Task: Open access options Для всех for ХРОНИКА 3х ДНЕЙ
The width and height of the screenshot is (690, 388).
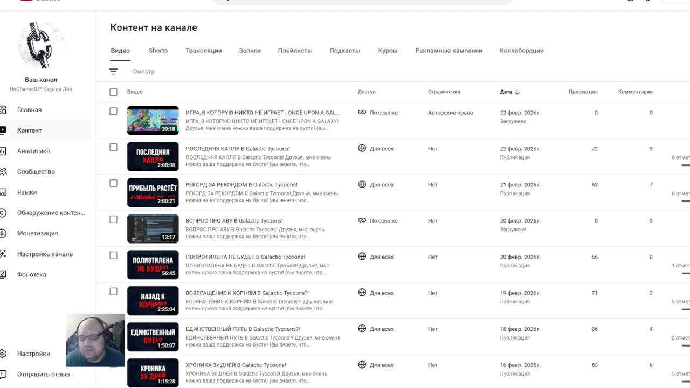Action: tap(382, 365)
